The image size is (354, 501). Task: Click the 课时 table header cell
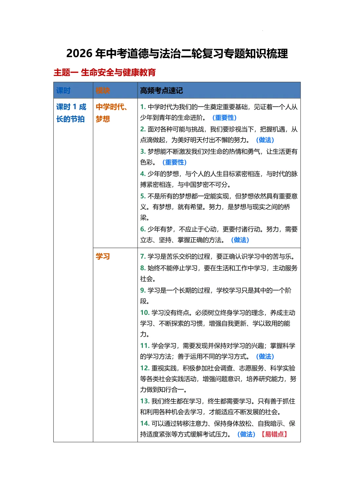click(x=64, y=91)
